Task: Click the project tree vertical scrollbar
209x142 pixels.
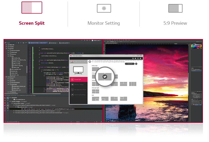Action: point(27,69)
